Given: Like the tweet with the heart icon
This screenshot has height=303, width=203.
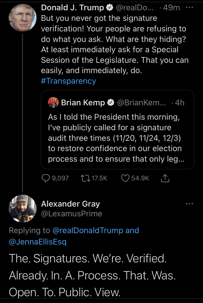Looking at the screenshot, I should pyautogui.click(x=125, y=178).
